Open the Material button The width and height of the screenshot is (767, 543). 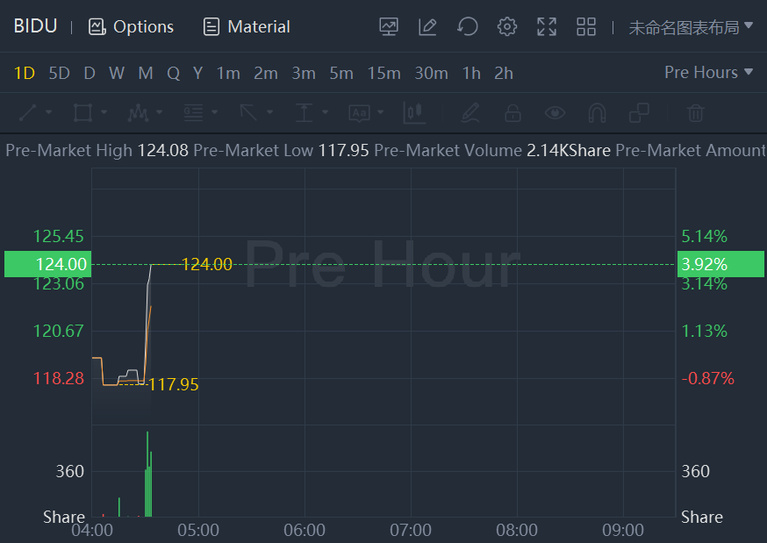[x=247, y=26]
